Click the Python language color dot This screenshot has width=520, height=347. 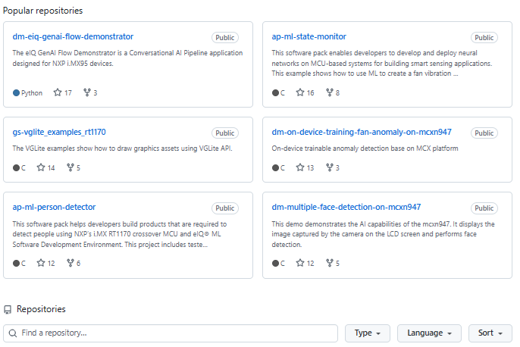click(x=17, y=92)
